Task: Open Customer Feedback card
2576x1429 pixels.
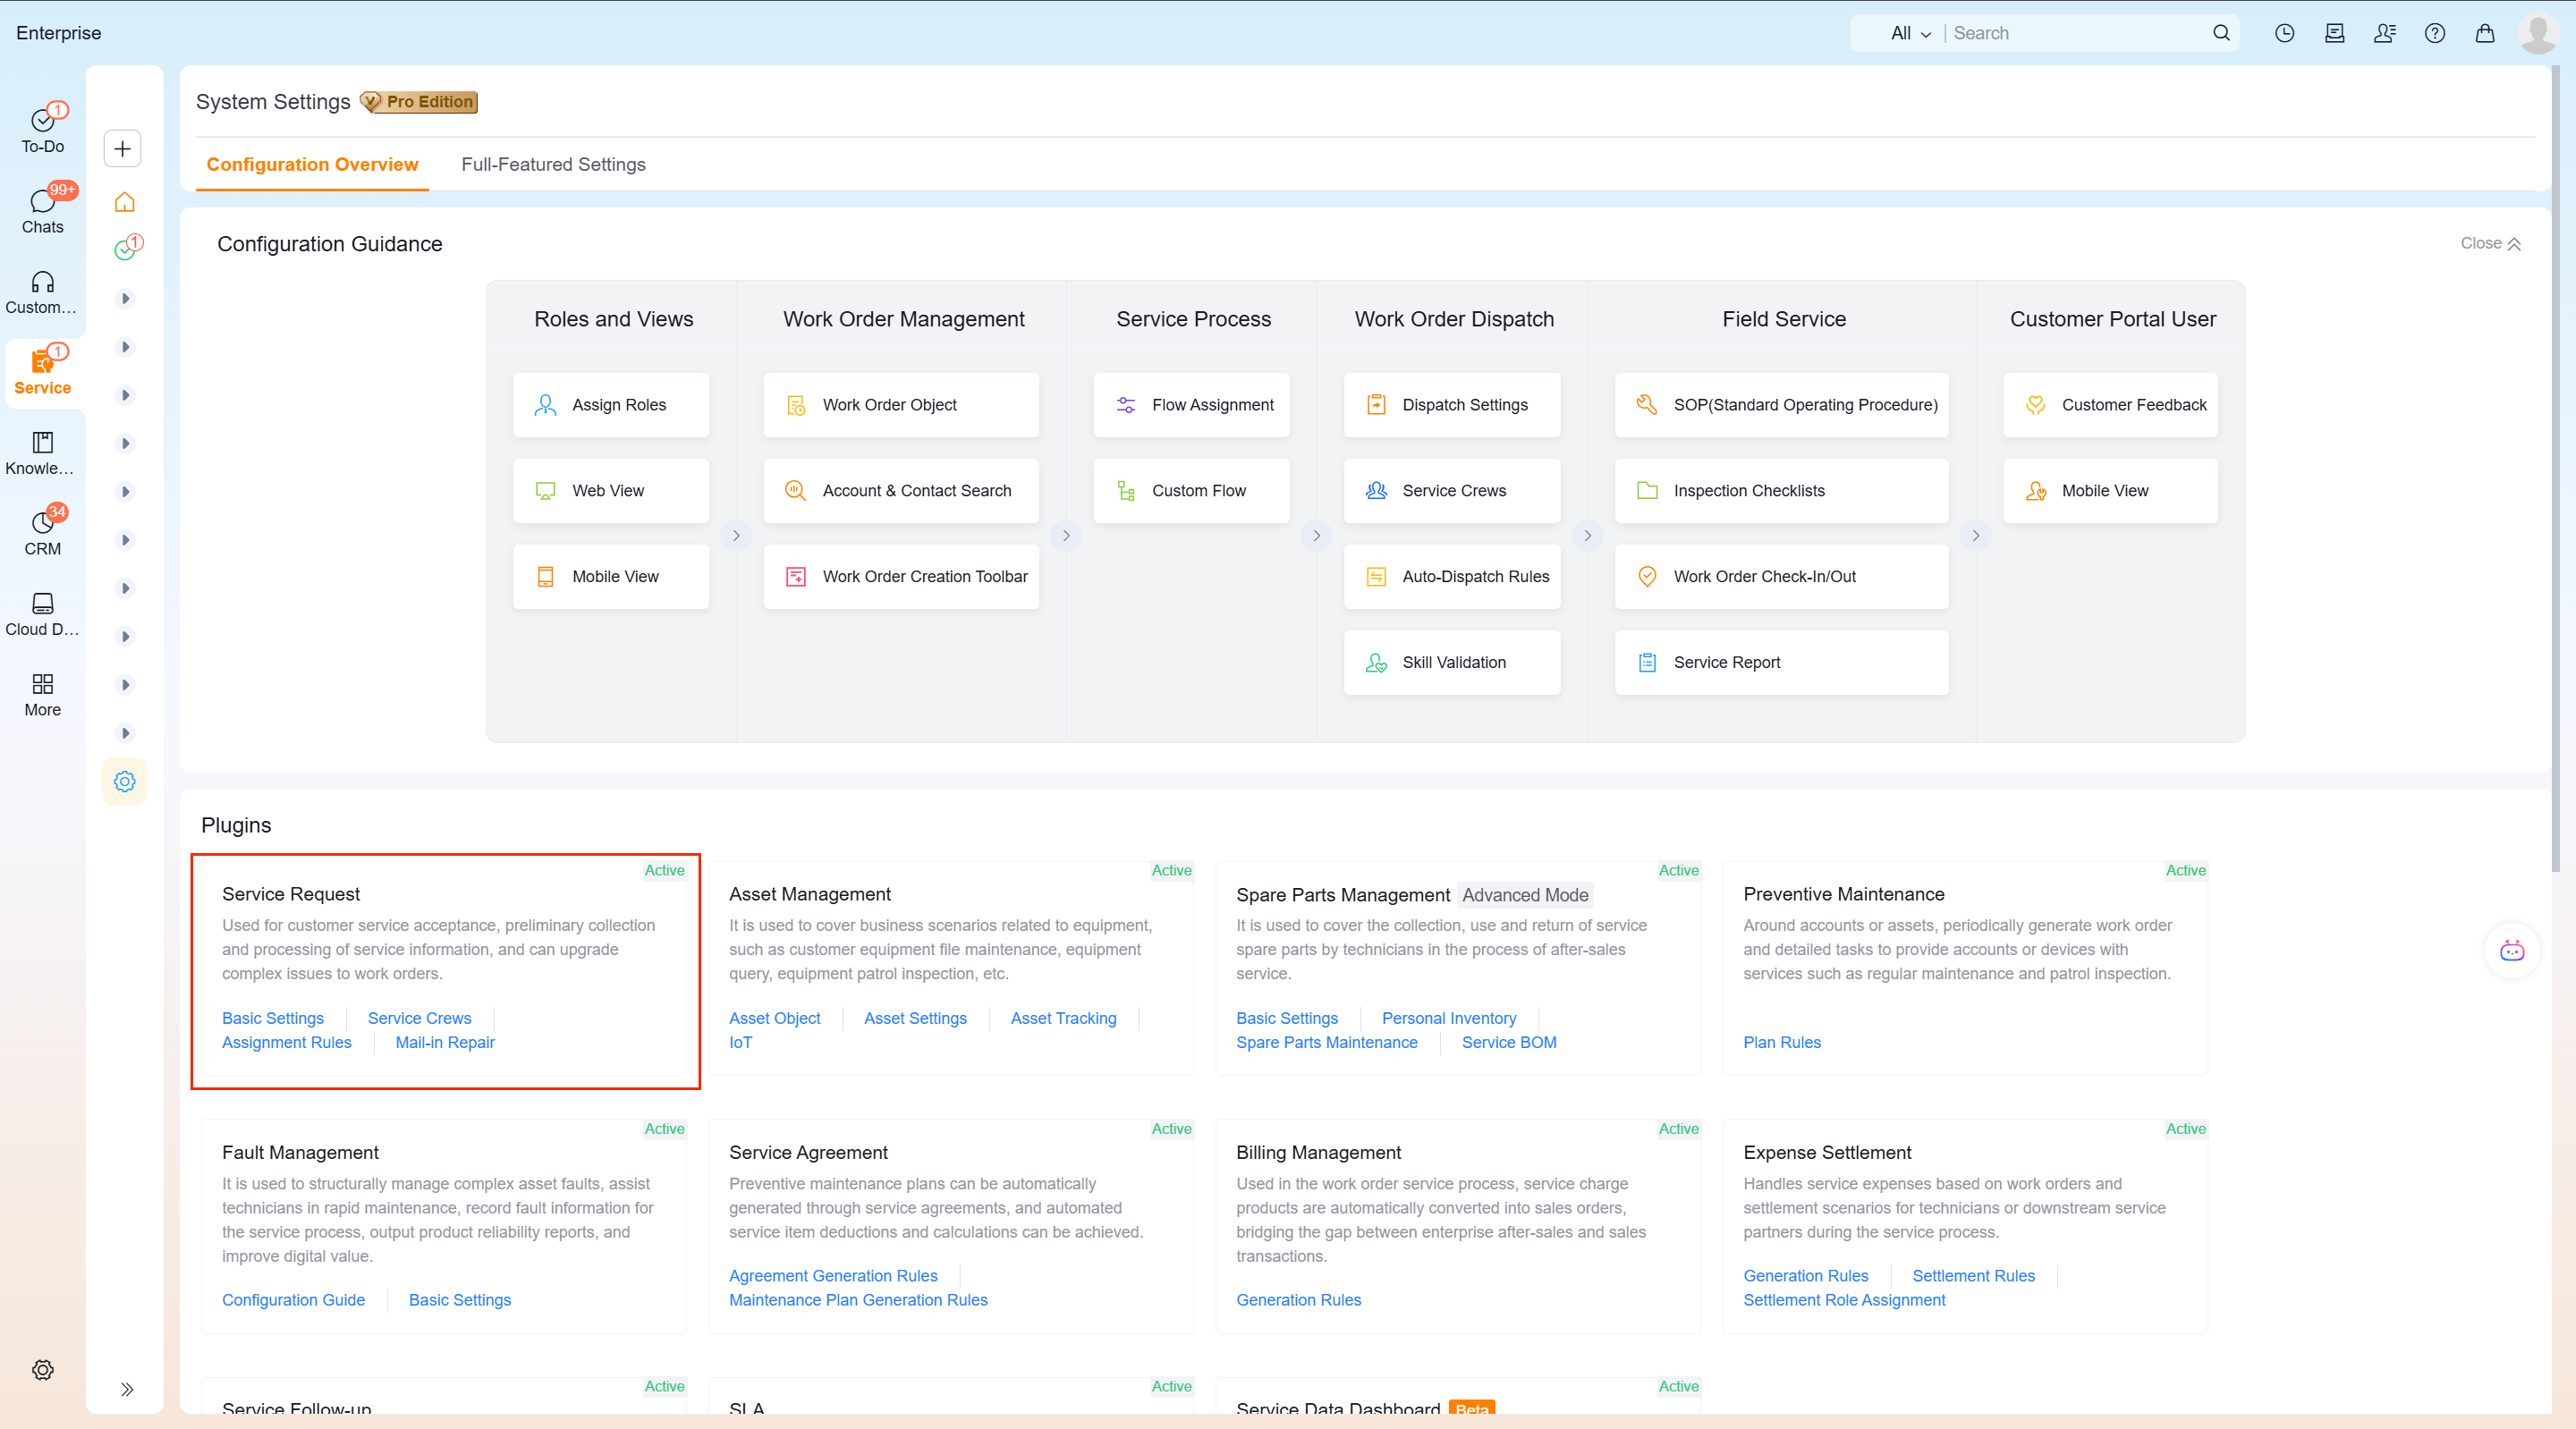Action: (x=2110, y=405)
